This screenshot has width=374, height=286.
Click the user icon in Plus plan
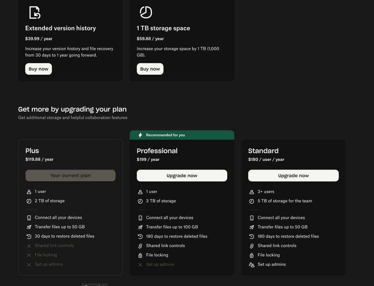pos(29,192)
